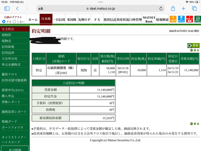Click the deal.matsui.co.jp address field

[x=100, y=8]
